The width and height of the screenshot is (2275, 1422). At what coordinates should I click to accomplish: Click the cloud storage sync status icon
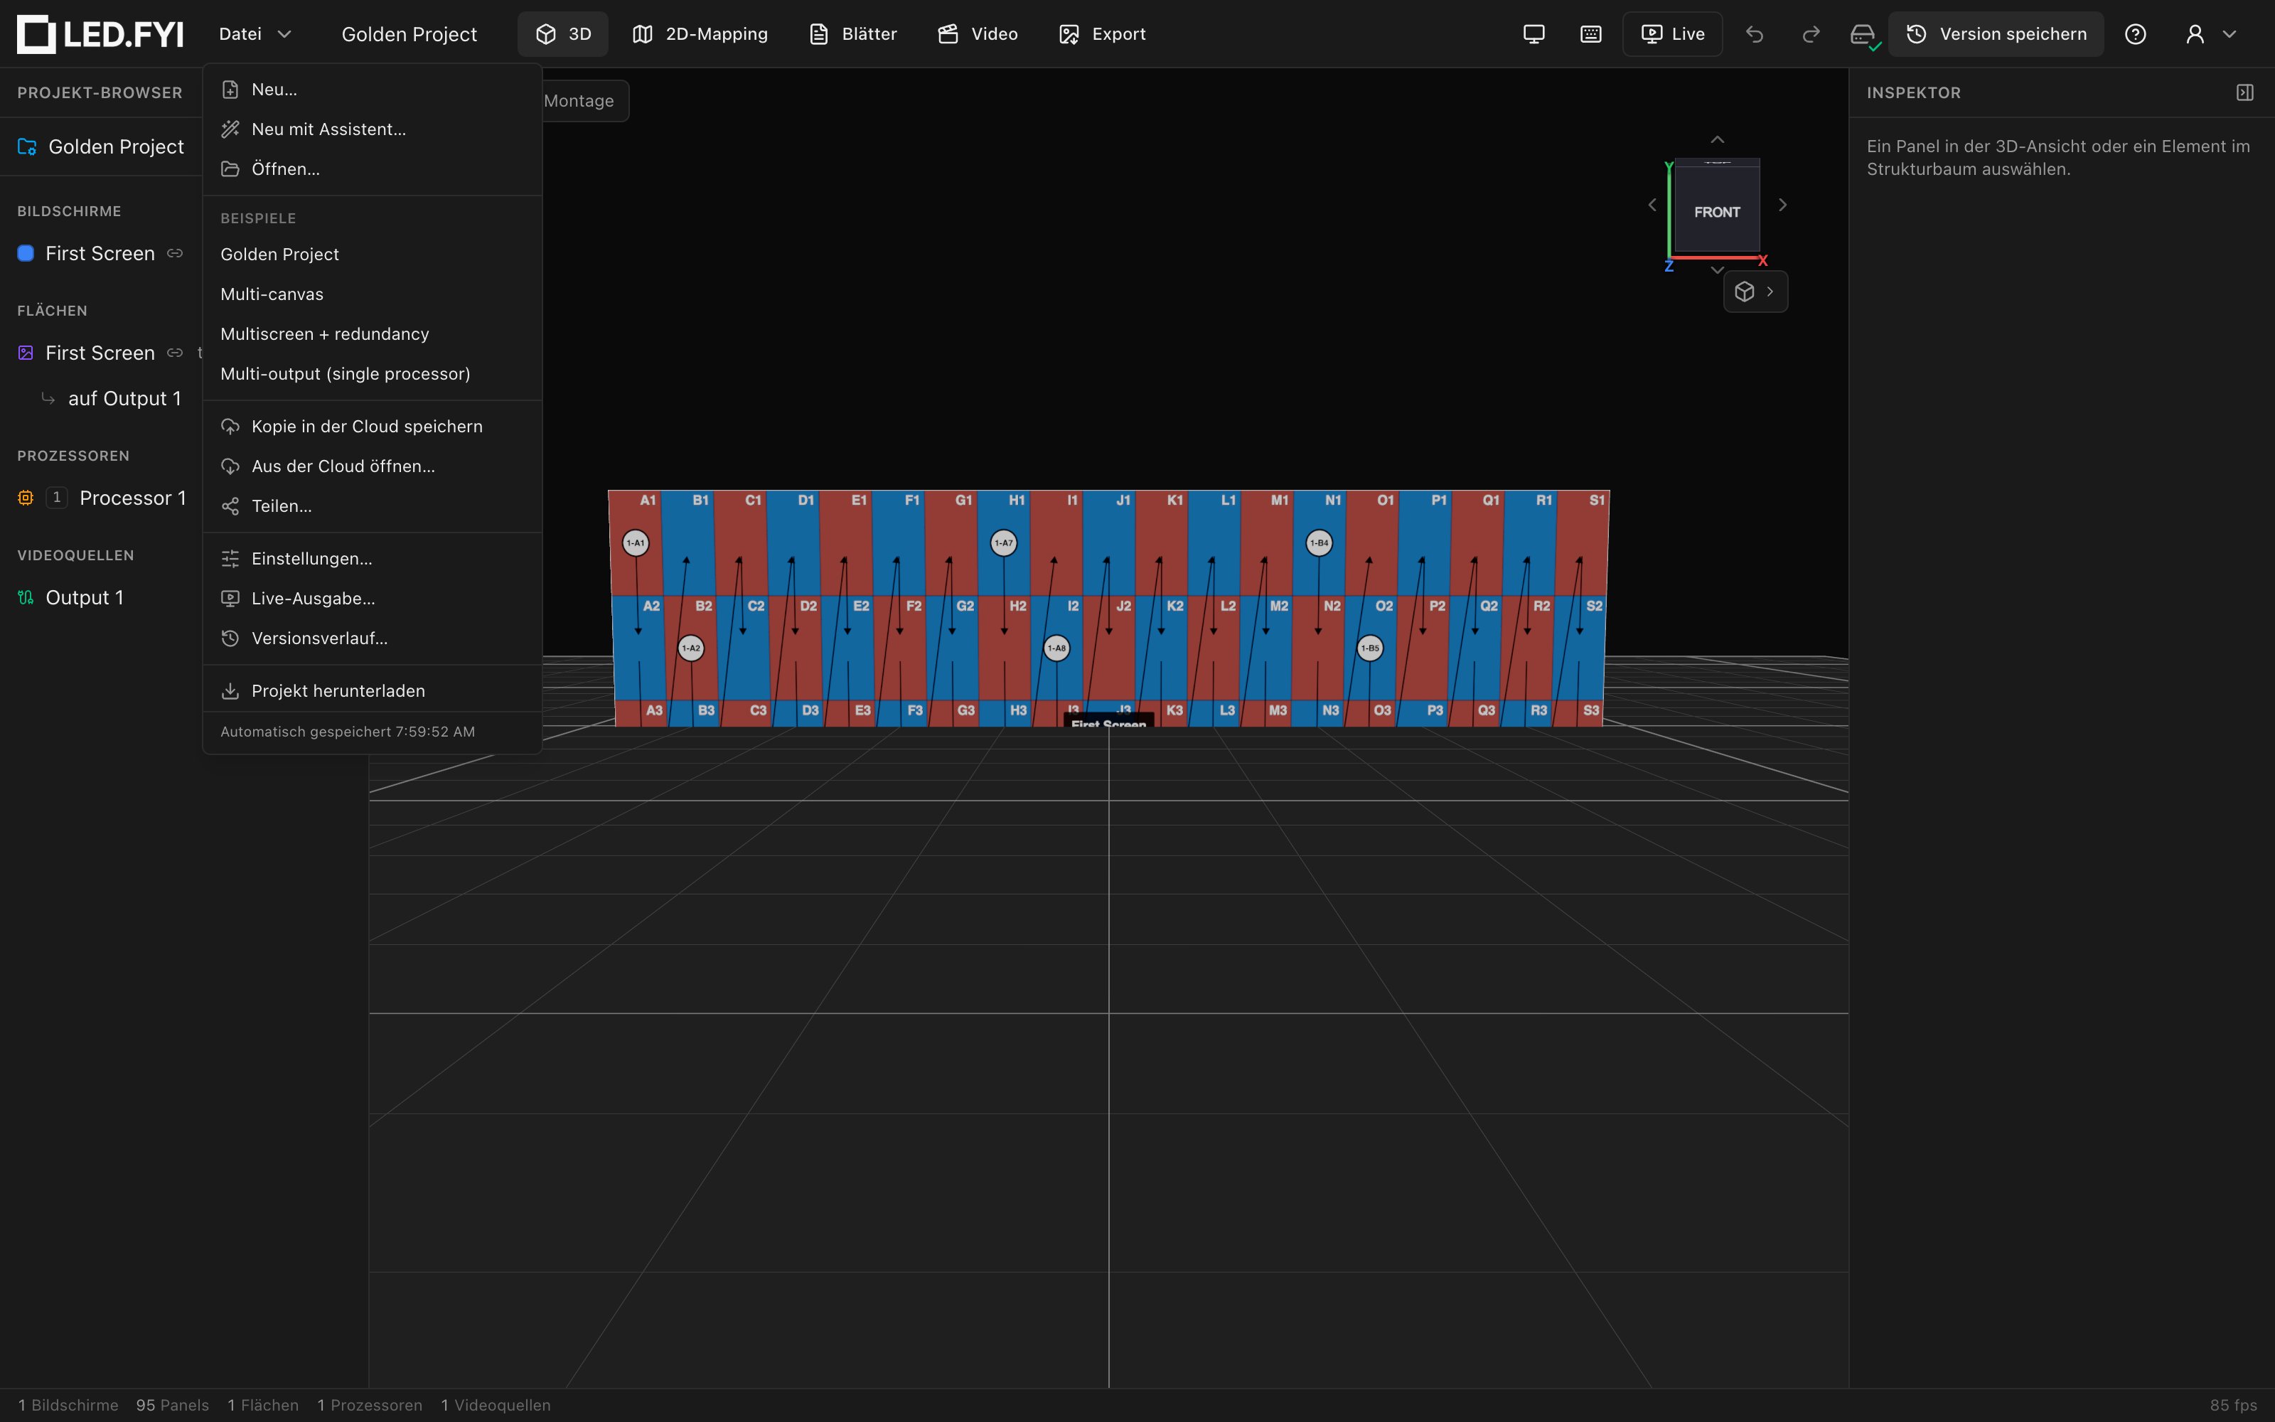pos(1863,35)
